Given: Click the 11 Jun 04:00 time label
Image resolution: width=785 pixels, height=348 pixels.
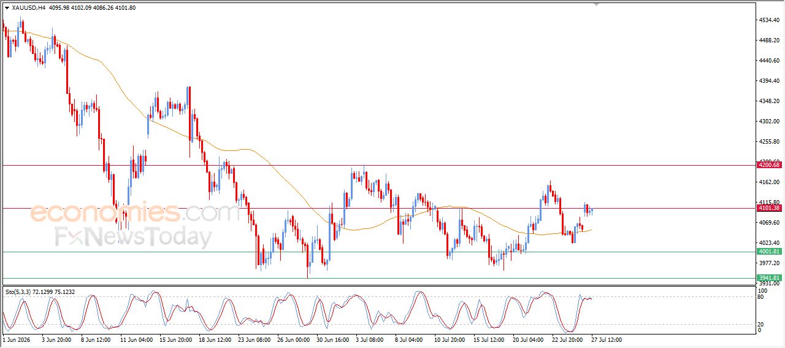Looking at the screenshot, I should click(136, 339).
